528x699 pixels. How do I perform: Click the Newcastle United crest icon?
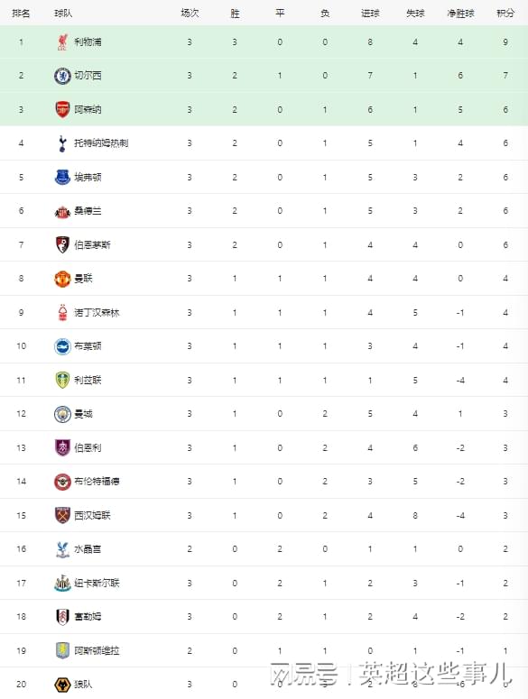pyautogui.click(x=62, y=583)
